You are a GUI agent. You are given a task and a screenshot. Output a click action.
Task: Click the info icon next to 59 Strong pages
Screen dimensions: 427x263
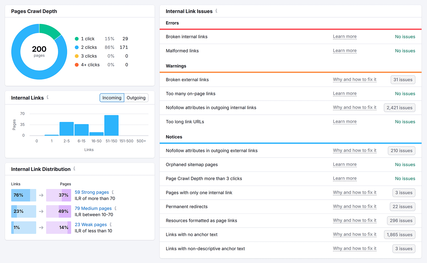[x=113, y=192]
